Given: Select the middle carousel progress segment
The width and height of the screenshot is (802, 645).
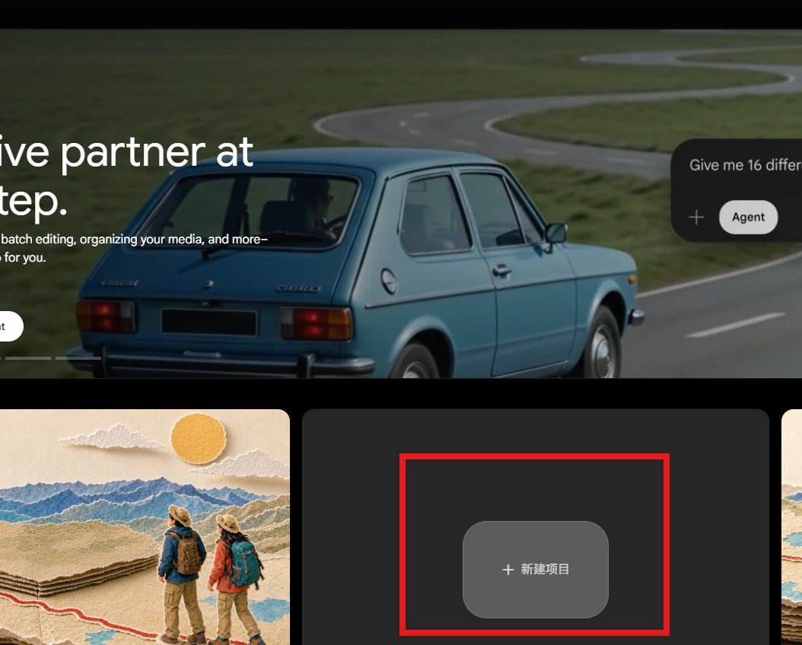Looking at the screenshot, I should click(x=28, y=358).
